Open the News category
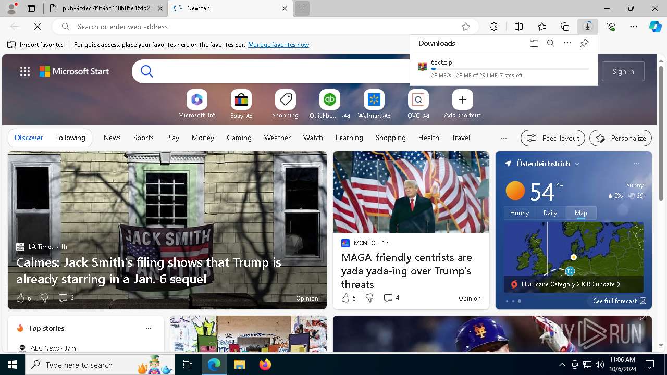Viewport: 667px width, 375px height. click(112, 137)
